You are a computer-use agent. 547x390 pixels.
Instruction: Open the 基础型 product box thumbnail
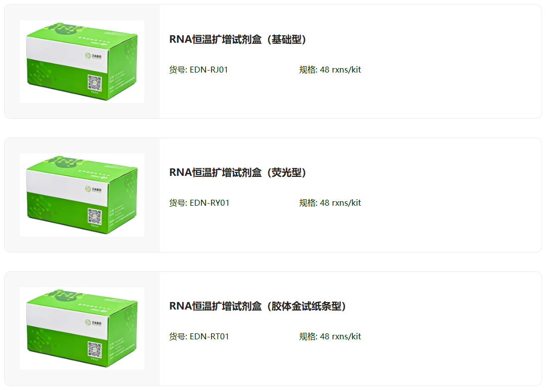click(x=82, y=62)
